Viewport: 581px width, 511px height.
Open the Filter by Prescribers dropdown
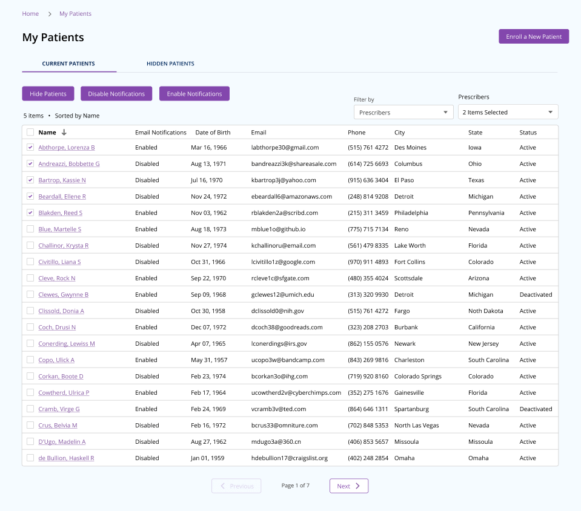403,112
